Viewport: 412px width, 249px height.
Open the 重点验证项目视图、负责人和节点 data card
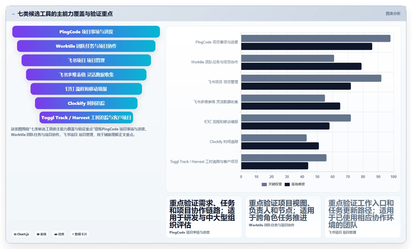pos(283,217)
